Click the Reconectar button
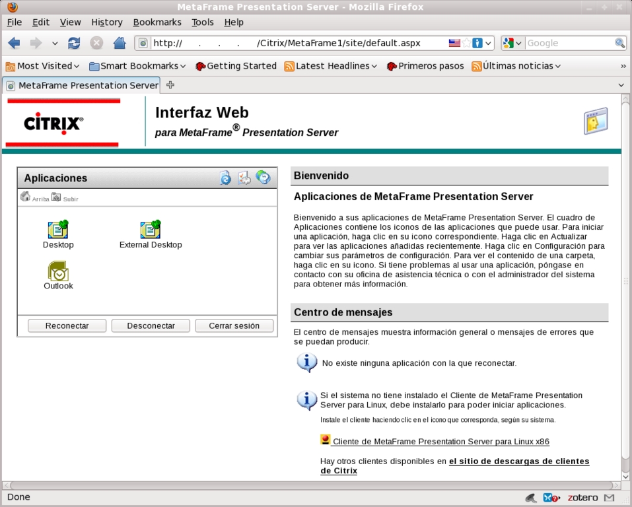This screenshot has width=632, height=507. click(67, 325)
